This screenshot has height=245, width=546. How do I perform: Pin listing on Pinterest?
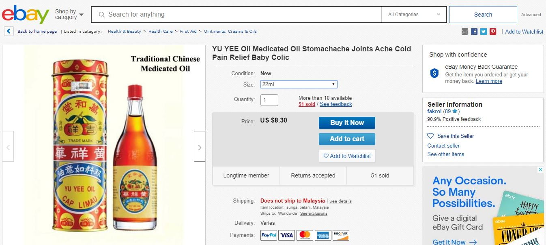pyautogui.click(x=493, y=32)
